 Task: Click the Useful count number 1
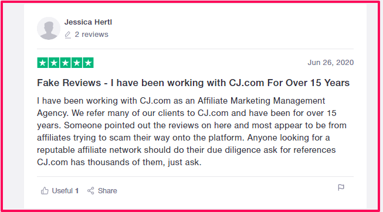pos(77,190)
